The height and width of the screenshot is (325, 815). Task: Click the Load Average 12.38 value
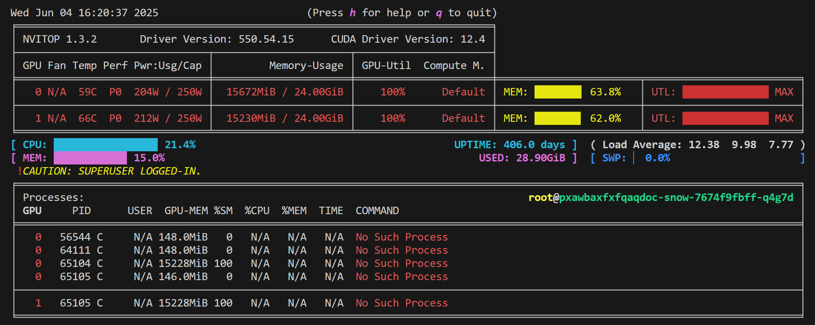704,145
